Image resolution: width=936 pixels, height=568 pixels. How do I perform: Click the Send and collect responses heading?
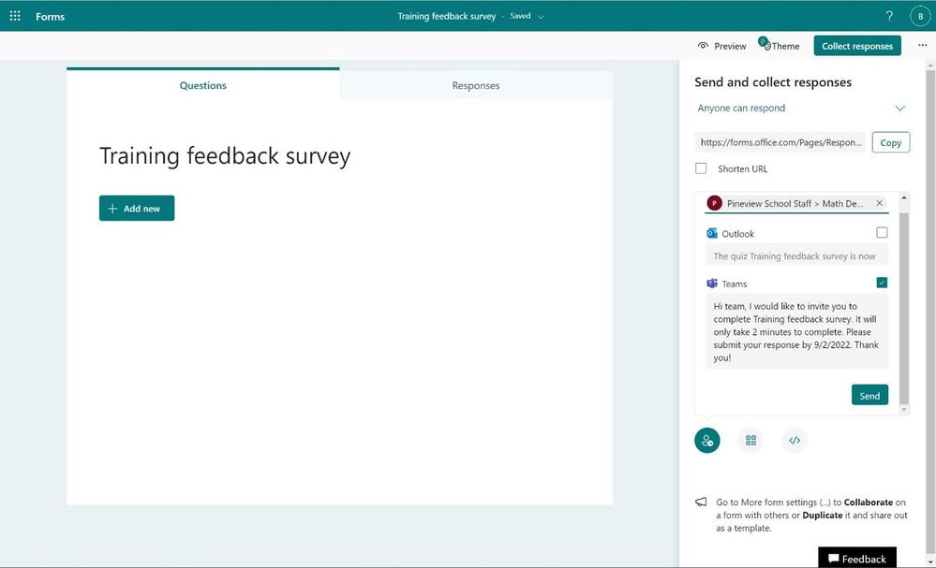(x=773, y=82)
